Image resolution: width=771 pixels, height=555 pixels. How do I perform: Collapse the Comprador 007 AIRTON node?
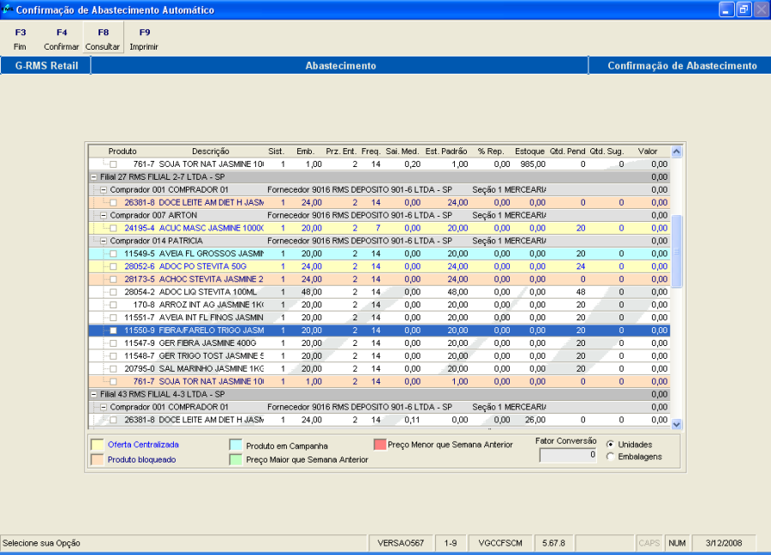coord(104,216)
